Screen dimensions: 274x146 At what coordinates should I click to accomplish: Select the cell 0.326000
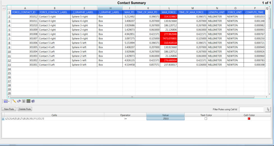click(192, 65)
